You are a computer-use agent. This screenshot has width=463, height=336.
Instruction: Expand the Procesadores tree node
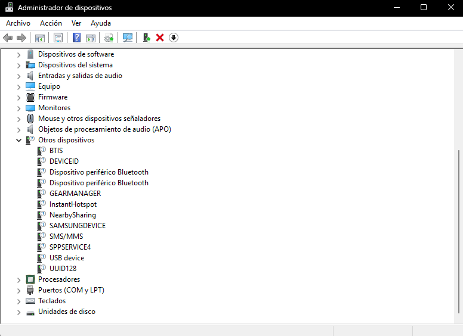click(x=19, y=280)
